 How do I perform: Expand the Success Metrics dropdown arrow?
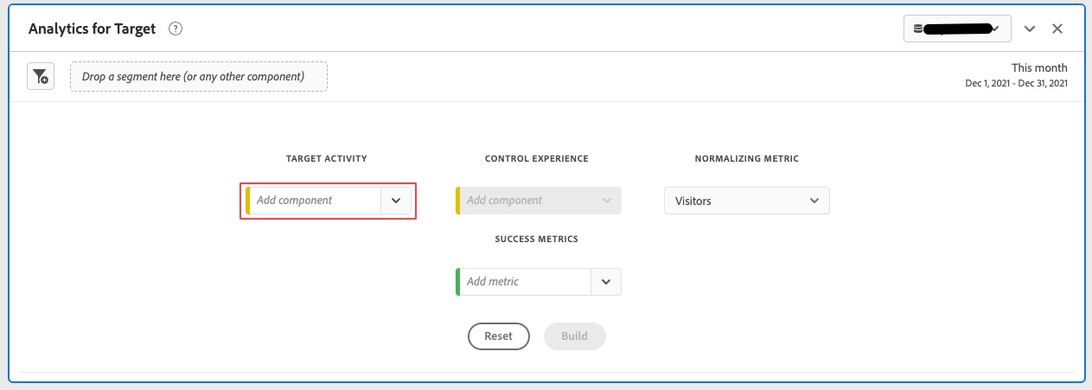pos(606,282)
